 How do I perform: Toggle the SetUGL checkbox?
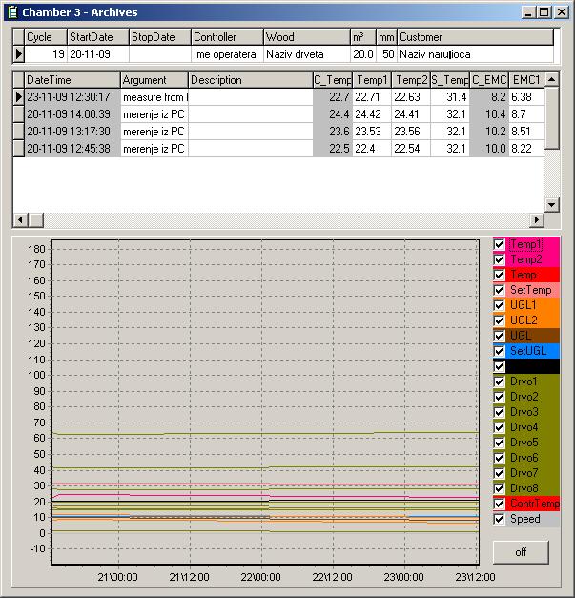click(499, 351)
